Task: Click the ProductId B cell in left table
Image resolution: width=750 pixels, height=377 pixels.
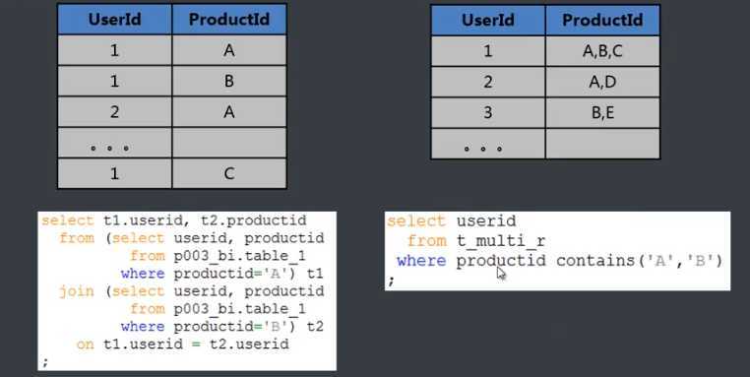Action: coord(229,81)
